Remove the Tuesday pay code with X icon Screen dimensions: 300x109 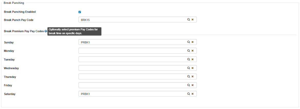pos(192,59)
